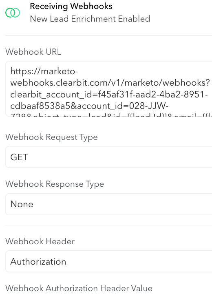Screen dimensions: 212x296
Task: Click the Webhook Authorization Header Value label
Action: (79, 288)
